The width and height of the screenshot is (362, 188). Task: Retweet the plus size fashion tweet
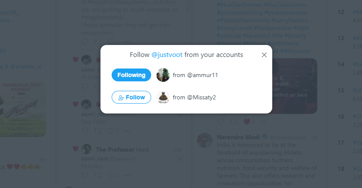234,122
